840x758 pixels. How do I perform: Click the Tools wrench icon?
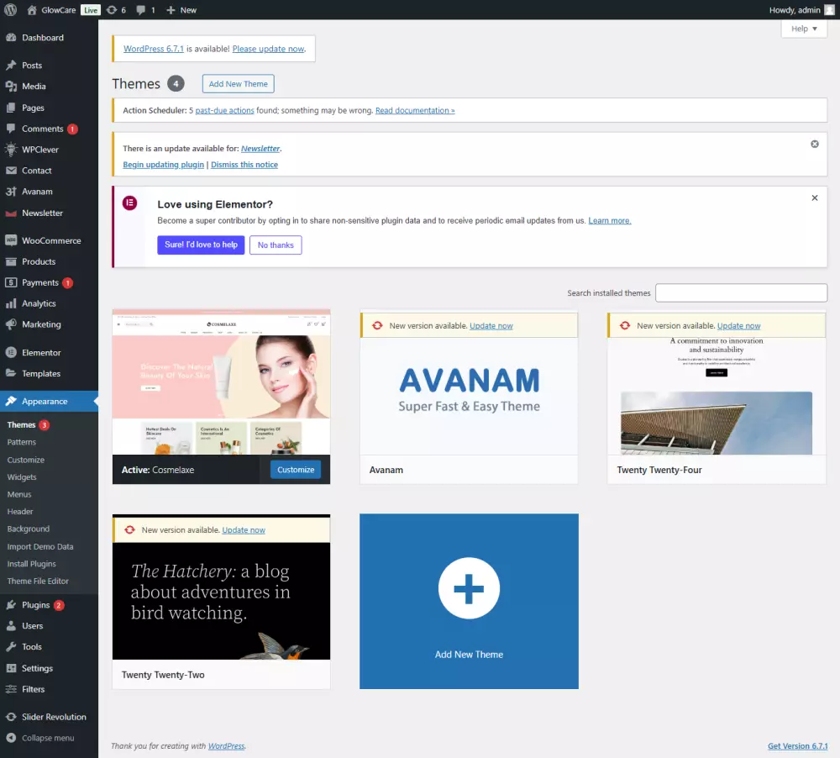tap(11, 647)
